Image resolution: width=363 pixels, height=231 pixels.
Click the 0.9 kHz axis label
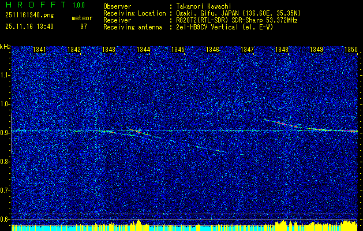click(x=5, y=133)
